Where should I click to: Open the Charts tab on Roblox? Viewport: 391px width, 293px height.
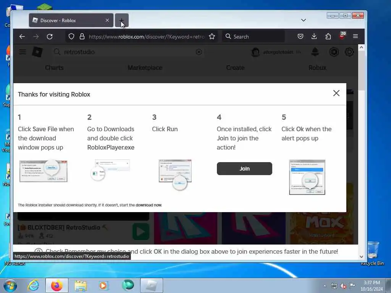(x=54, y=68)
